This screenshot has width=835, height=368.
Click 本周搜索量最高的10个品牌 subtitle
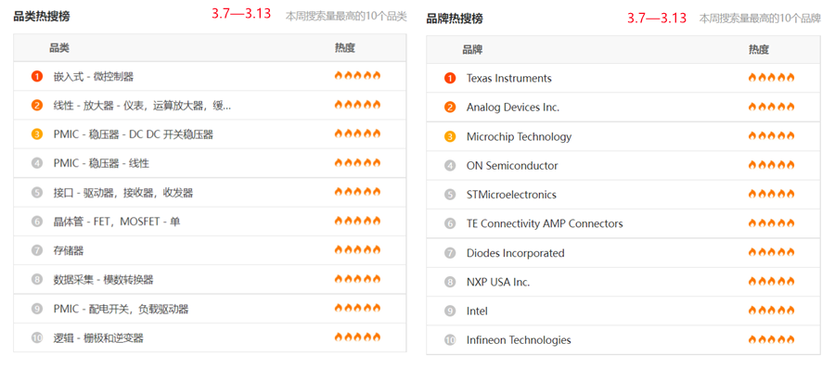(760, 19)
